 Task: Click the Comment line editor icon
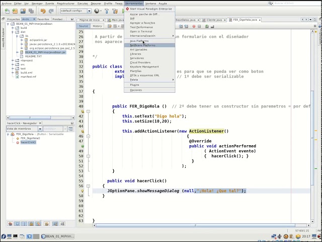point(207,26)
